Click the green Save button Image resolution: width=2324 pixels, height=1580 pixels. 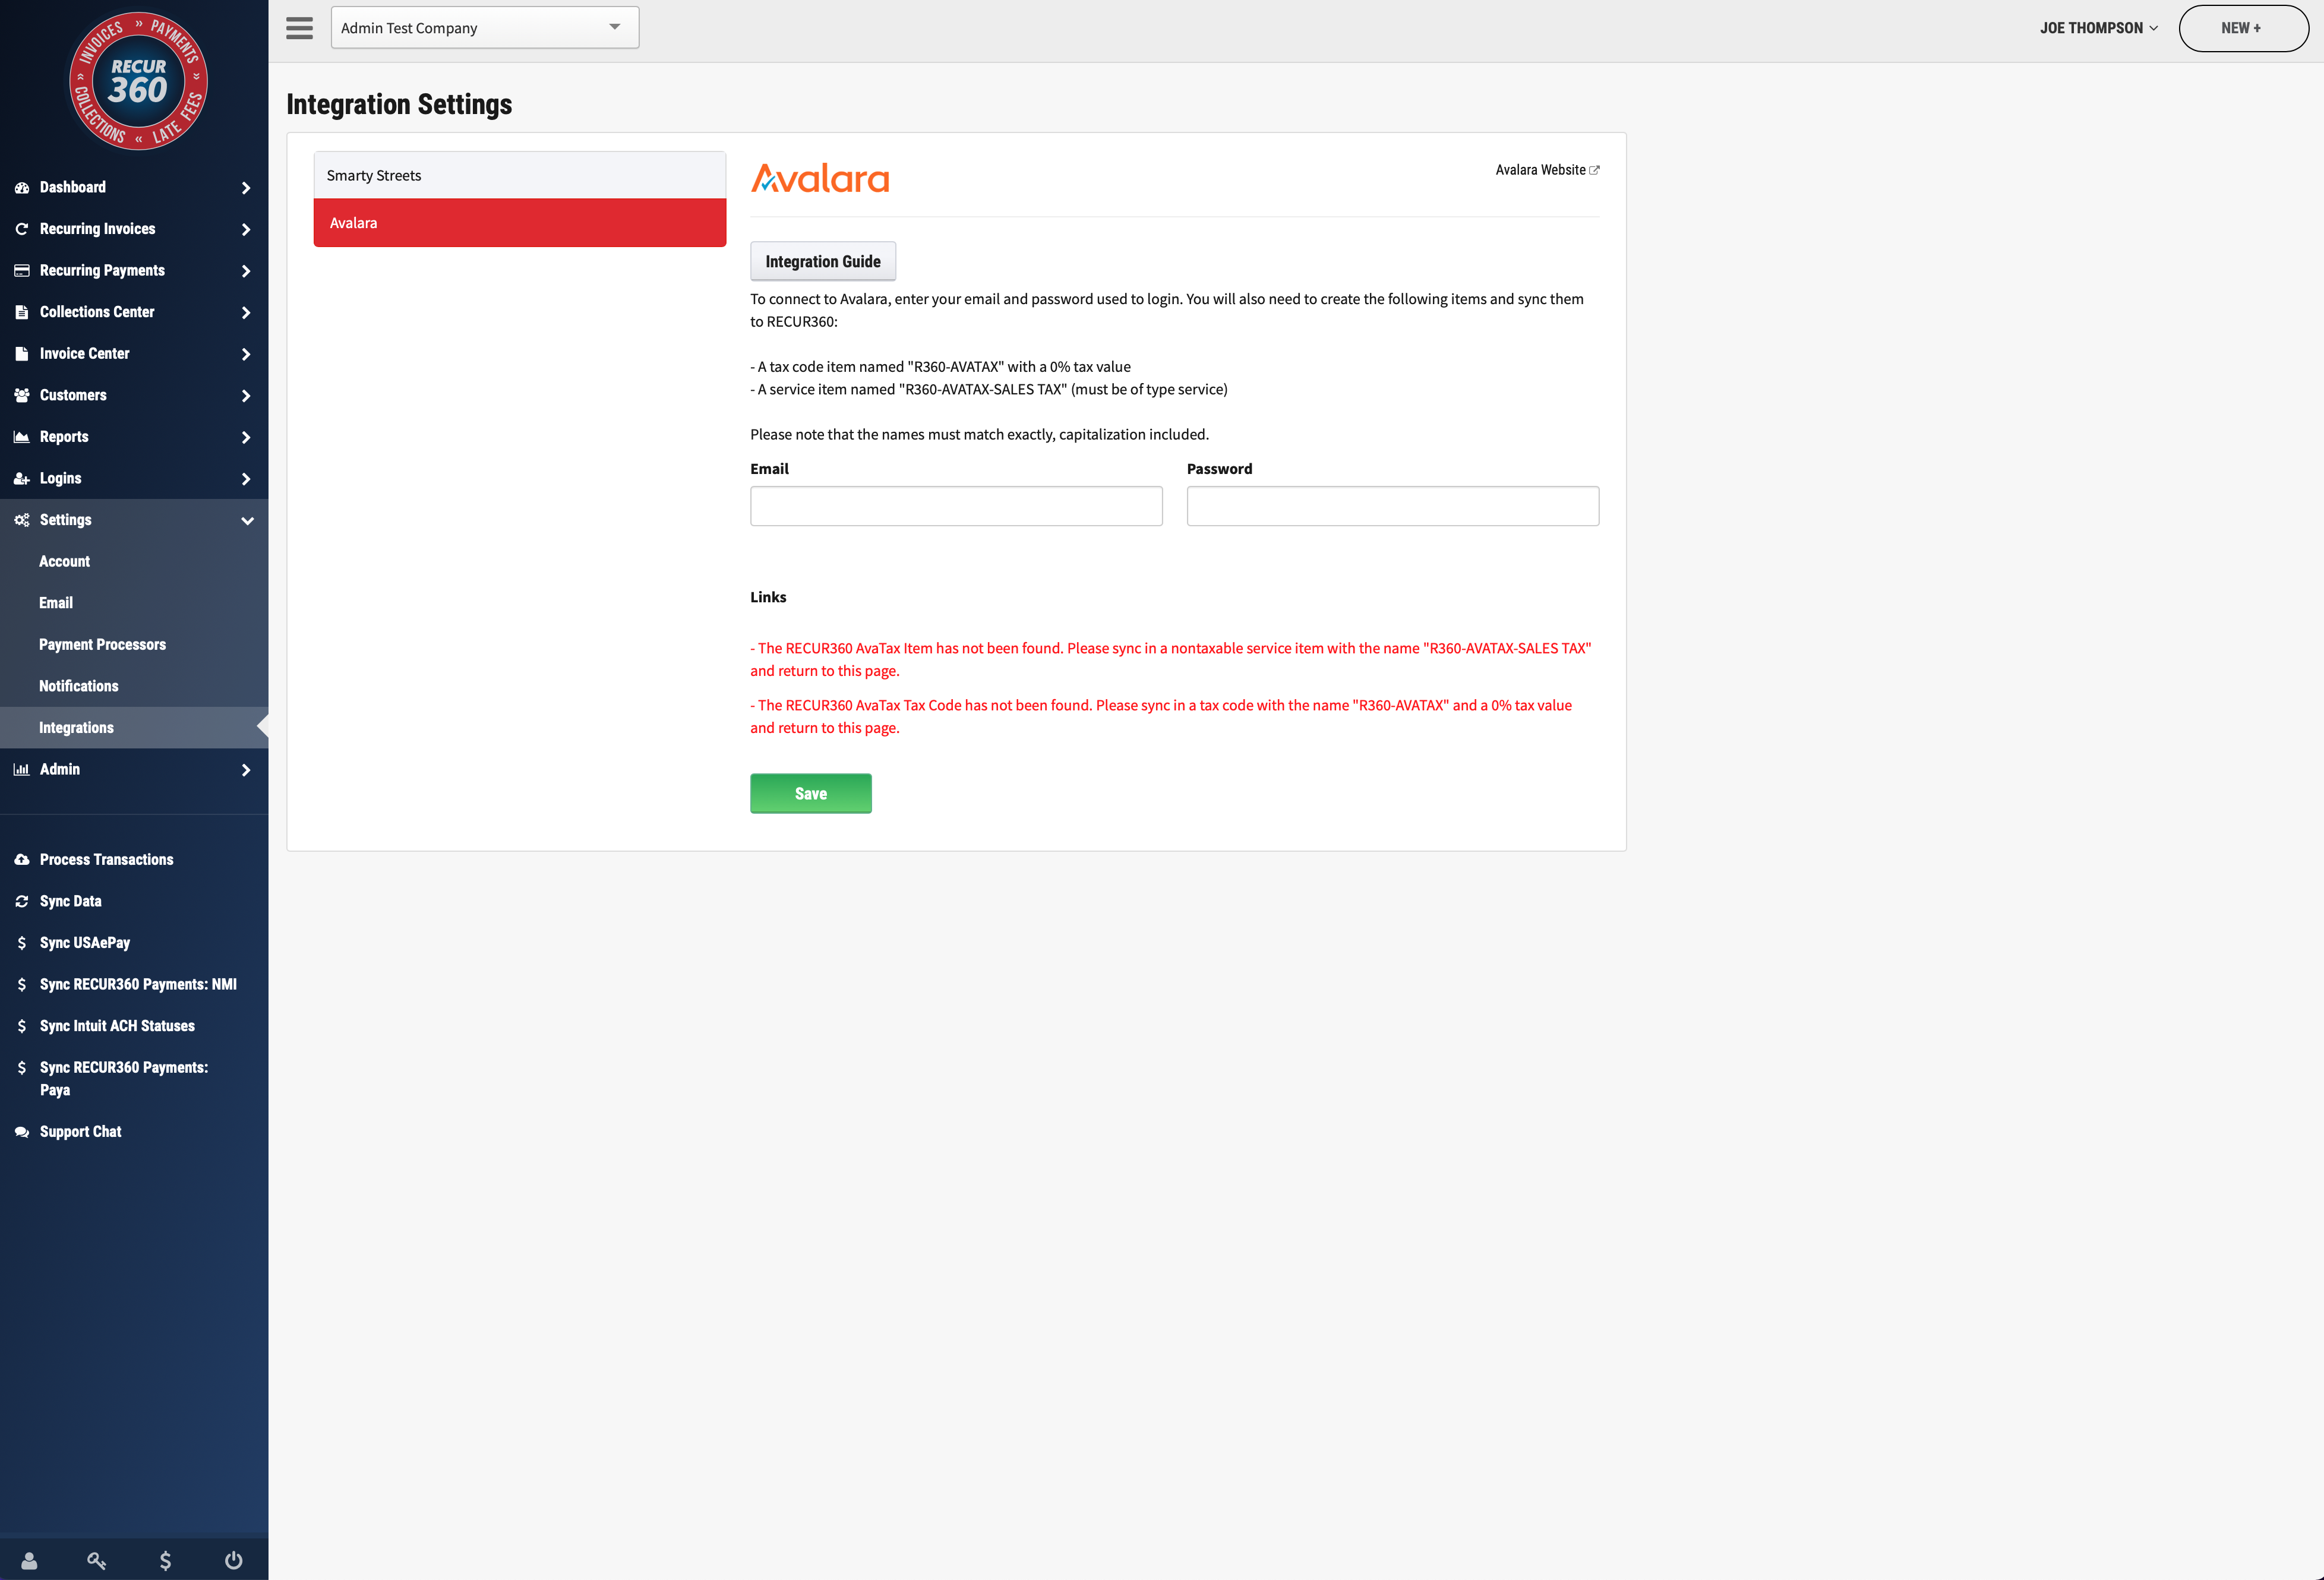point(810,793)
